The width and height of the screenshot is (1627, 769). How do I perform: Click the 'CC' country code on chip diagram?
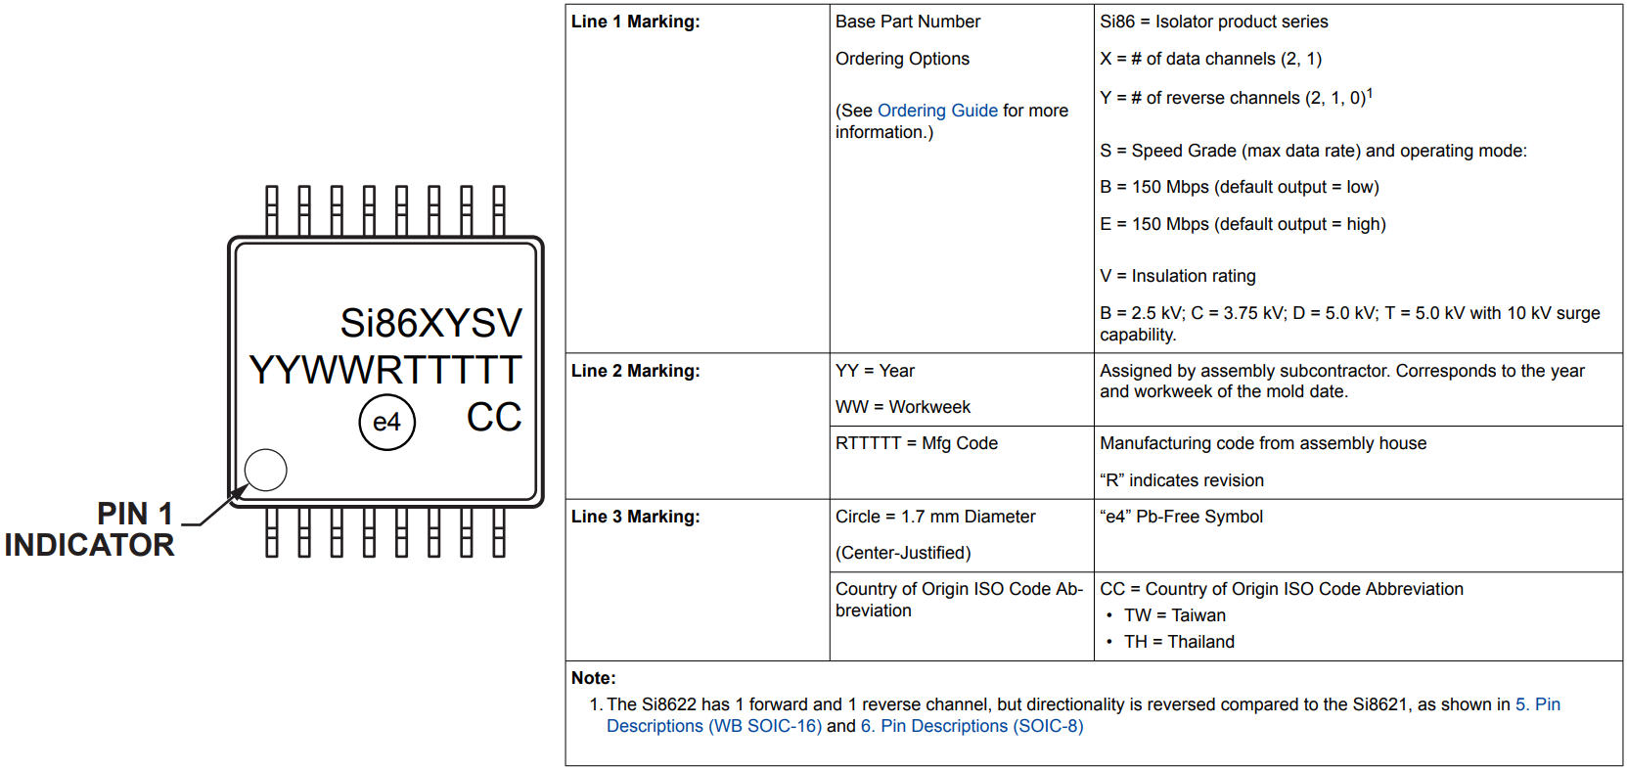[x=494, y=418]
